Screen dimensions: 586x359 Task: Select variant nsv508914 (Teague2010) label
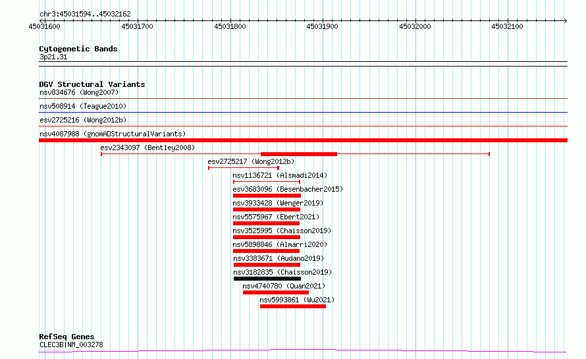82,106
